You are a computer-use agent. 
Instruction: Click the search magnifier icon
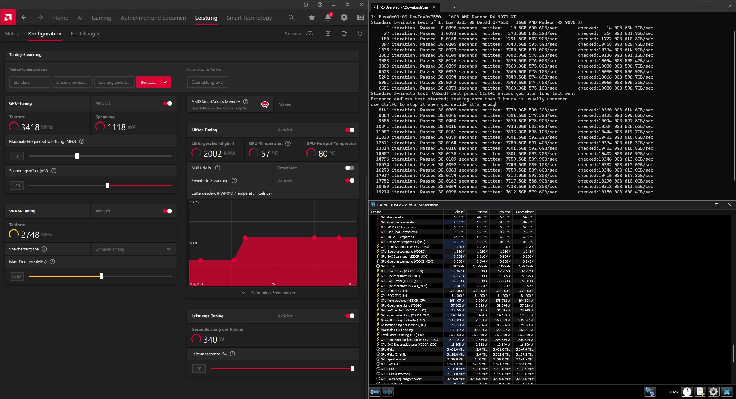(x=291, y=18)
